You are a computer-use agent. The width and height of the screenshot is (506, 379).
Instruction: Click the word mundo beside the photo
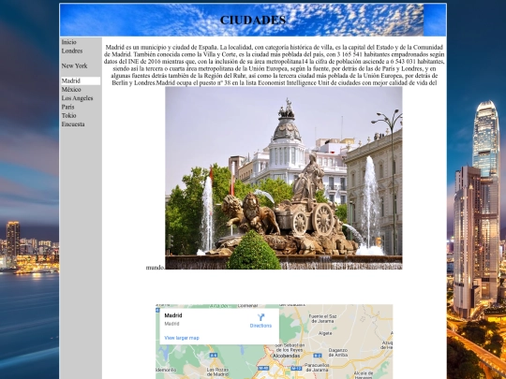pos(156,268)
